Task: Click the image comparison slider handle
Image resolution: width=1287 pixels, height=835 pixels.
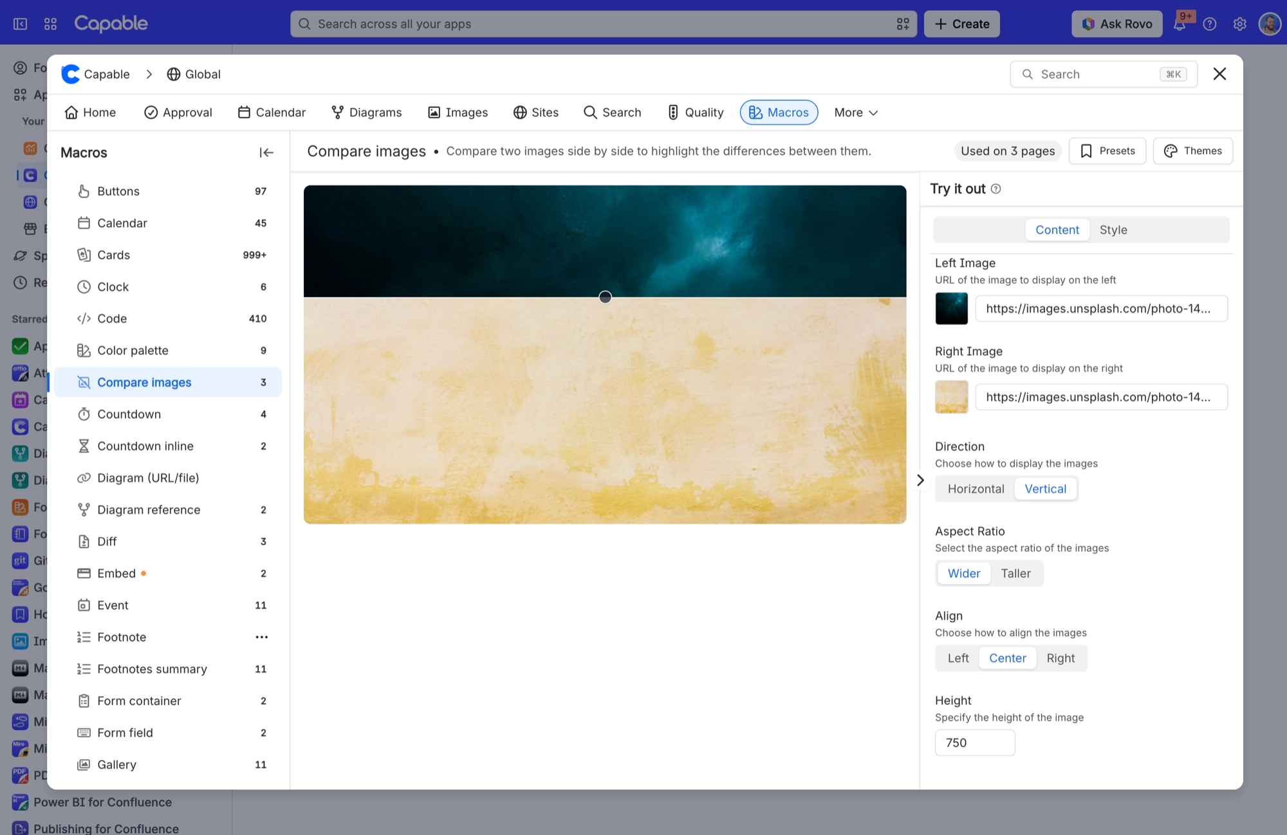Action: (x=605, y=297)
